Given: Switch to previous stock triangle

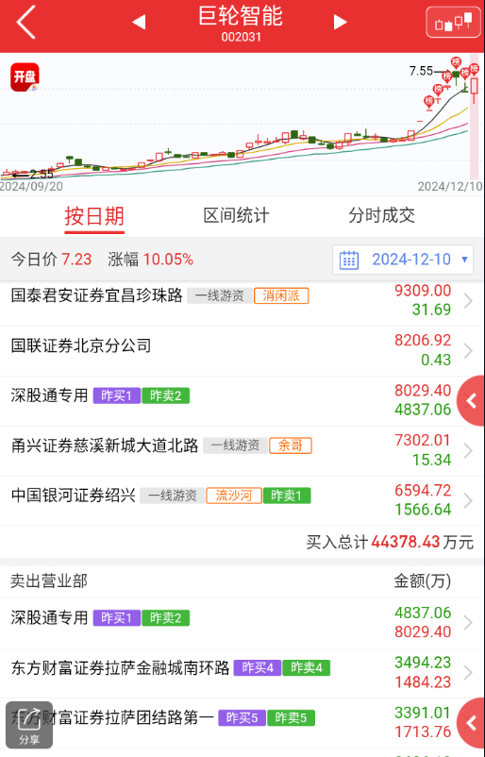Looking at the screenshot, I should (139, 22).
